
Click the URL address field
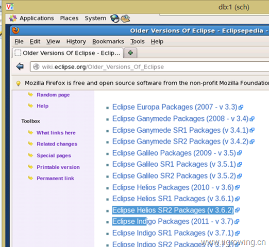coord(149,67)
